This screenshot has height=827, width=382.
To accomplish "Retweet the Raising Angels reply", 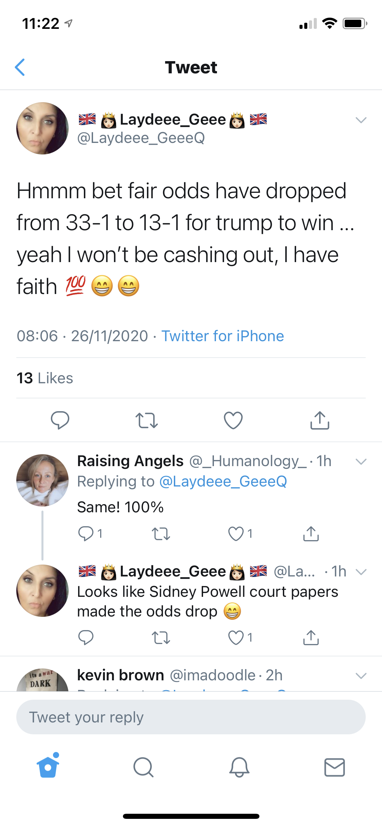I will (x=161, y=534).
